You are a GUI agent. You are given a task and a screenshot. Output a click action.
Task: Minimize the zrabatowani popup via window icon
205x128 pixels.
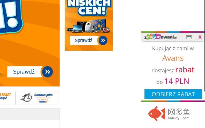[x=189, y=37]
